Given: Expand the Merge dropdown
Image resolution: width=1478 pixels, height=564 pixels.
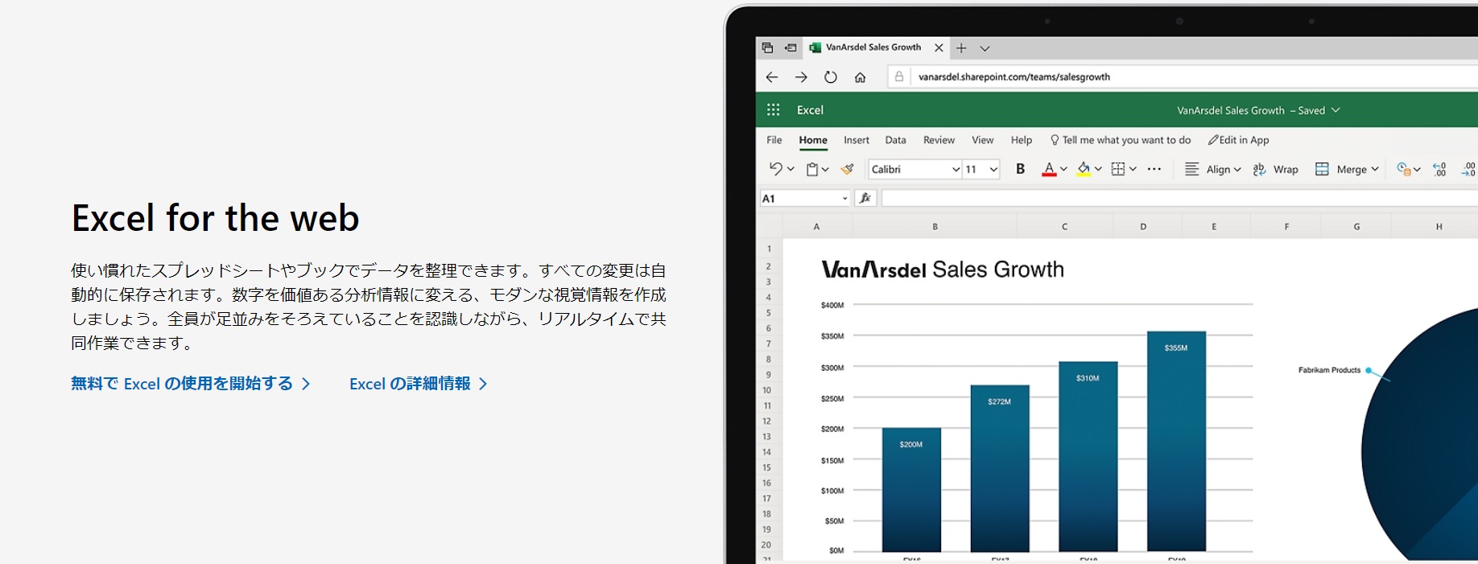Looking at the screenshot, I should pyautogui.click(x=1375, y=169).
